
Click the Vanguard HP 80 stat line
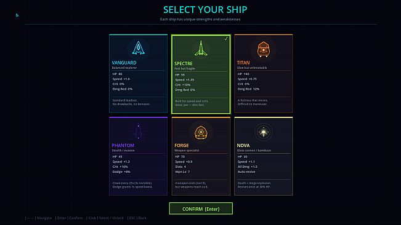[118, 74]
